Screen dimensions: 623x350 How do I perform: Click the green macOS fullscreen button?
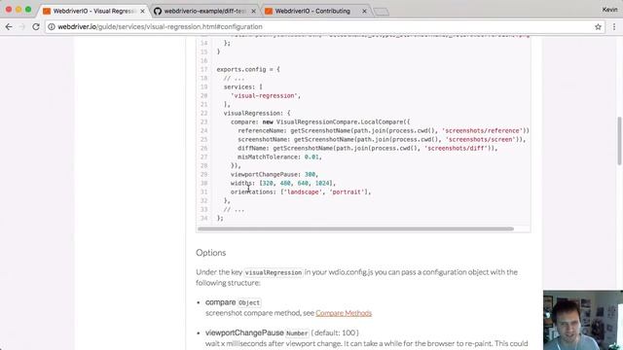tap(28, 10)
